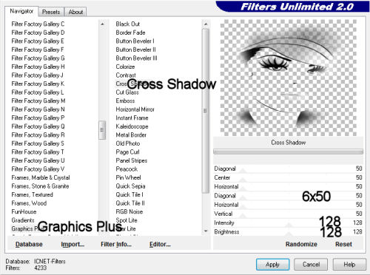Adjust the Intensity slider handle
370x275 pixels.
(x=289, y=225)
